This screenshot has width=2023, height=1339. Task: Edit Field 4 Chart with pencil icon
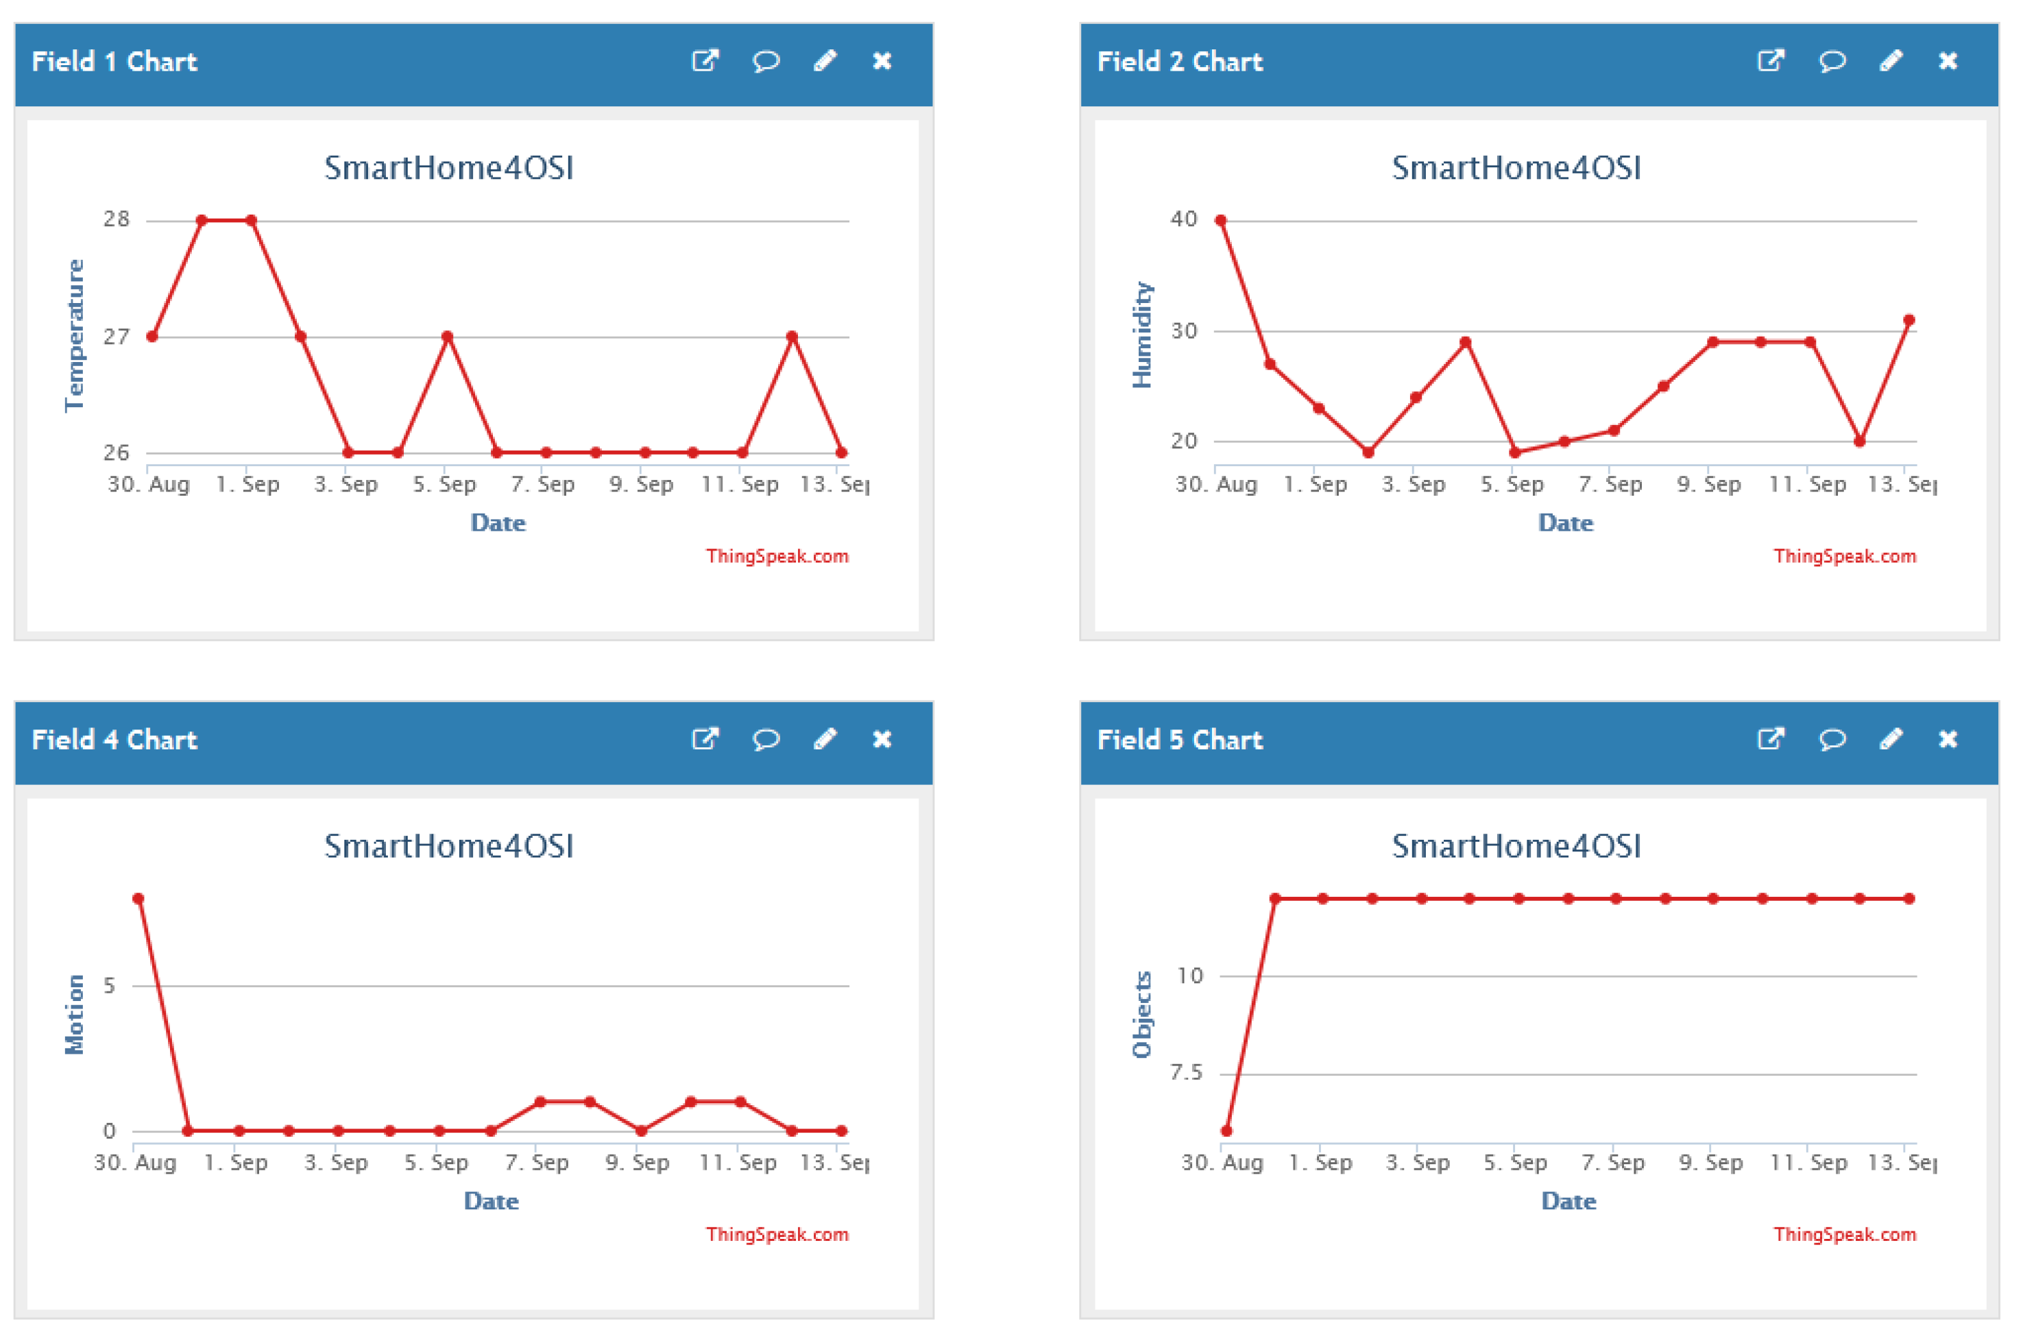tap(825, 738)
